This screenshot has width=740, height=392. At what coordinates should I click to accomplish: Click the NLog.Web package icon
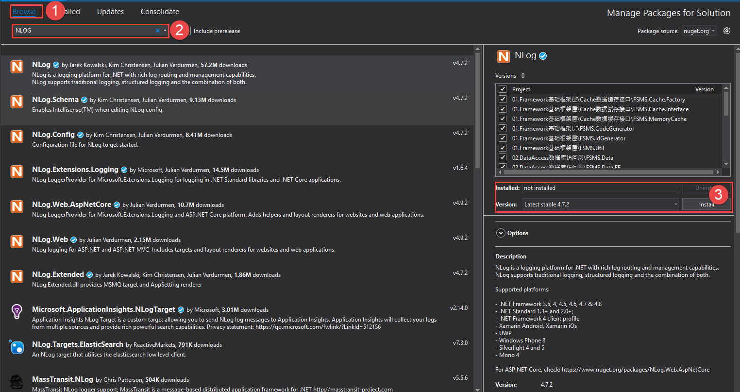[17, 241]
